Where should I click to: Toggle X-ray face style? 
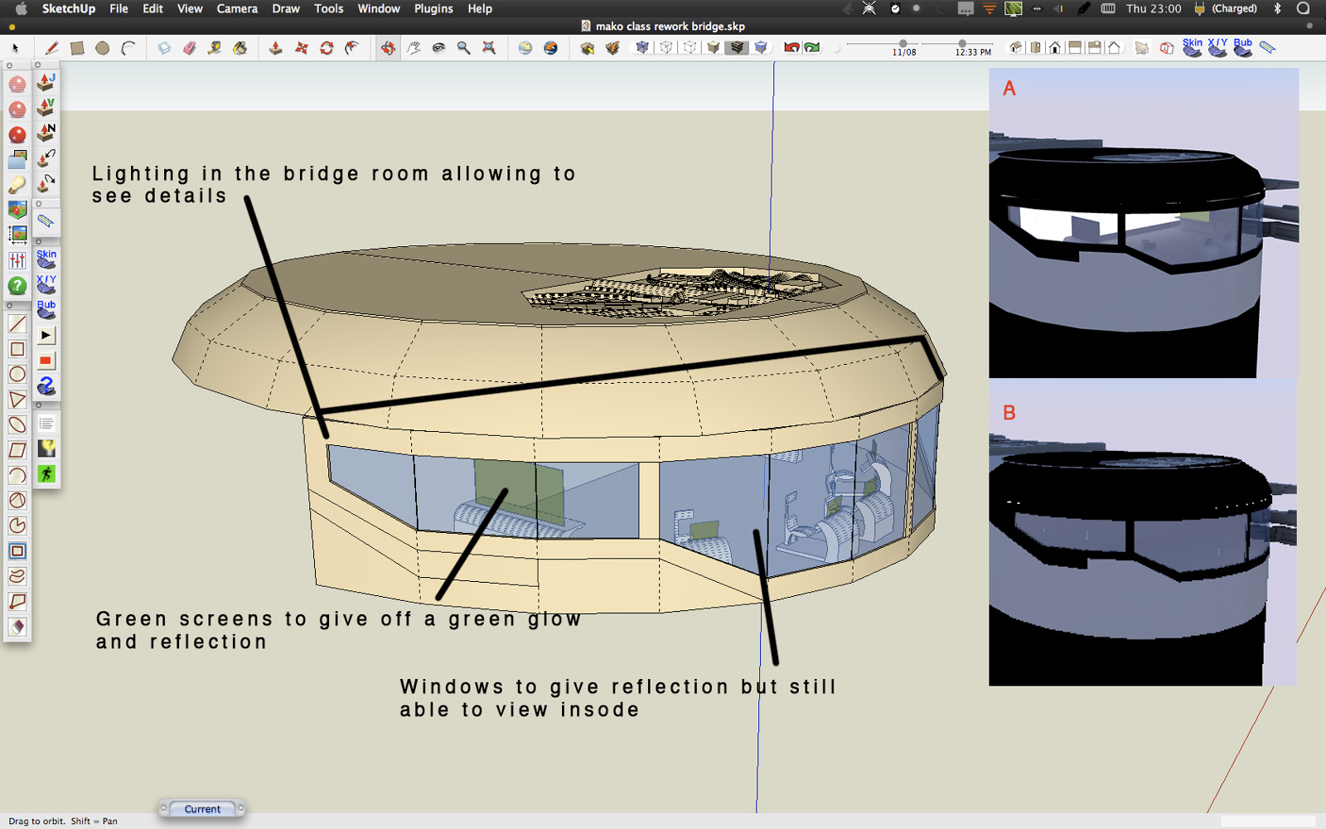pos(642,48)
